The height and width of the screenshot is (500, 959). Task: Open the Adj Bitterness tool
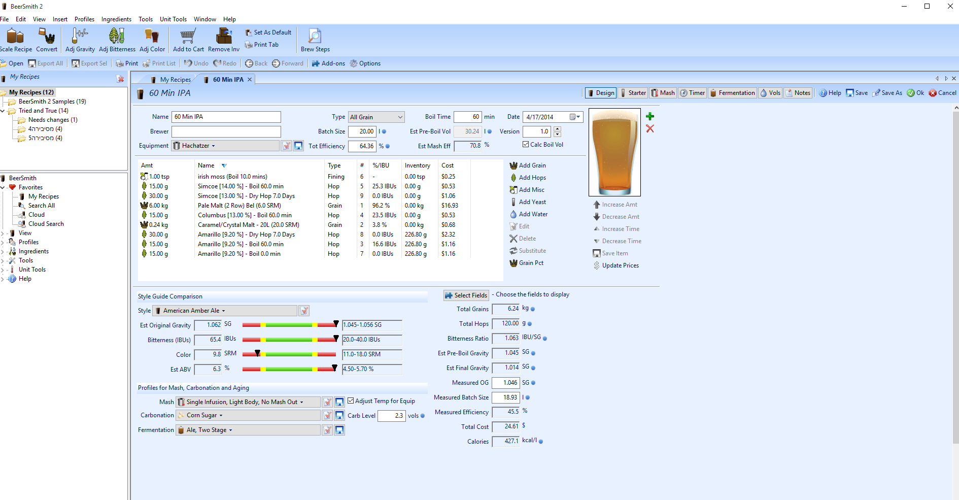(x=117, y=40)
